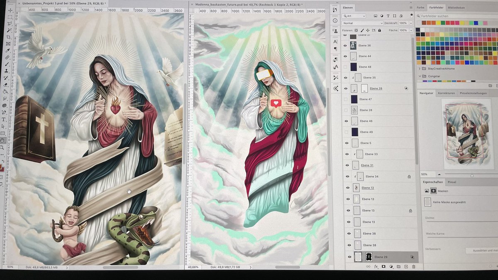Screen dimensions: 498x280
Task: Hide layer Ebene 46
Action: (x=346, y=121)
